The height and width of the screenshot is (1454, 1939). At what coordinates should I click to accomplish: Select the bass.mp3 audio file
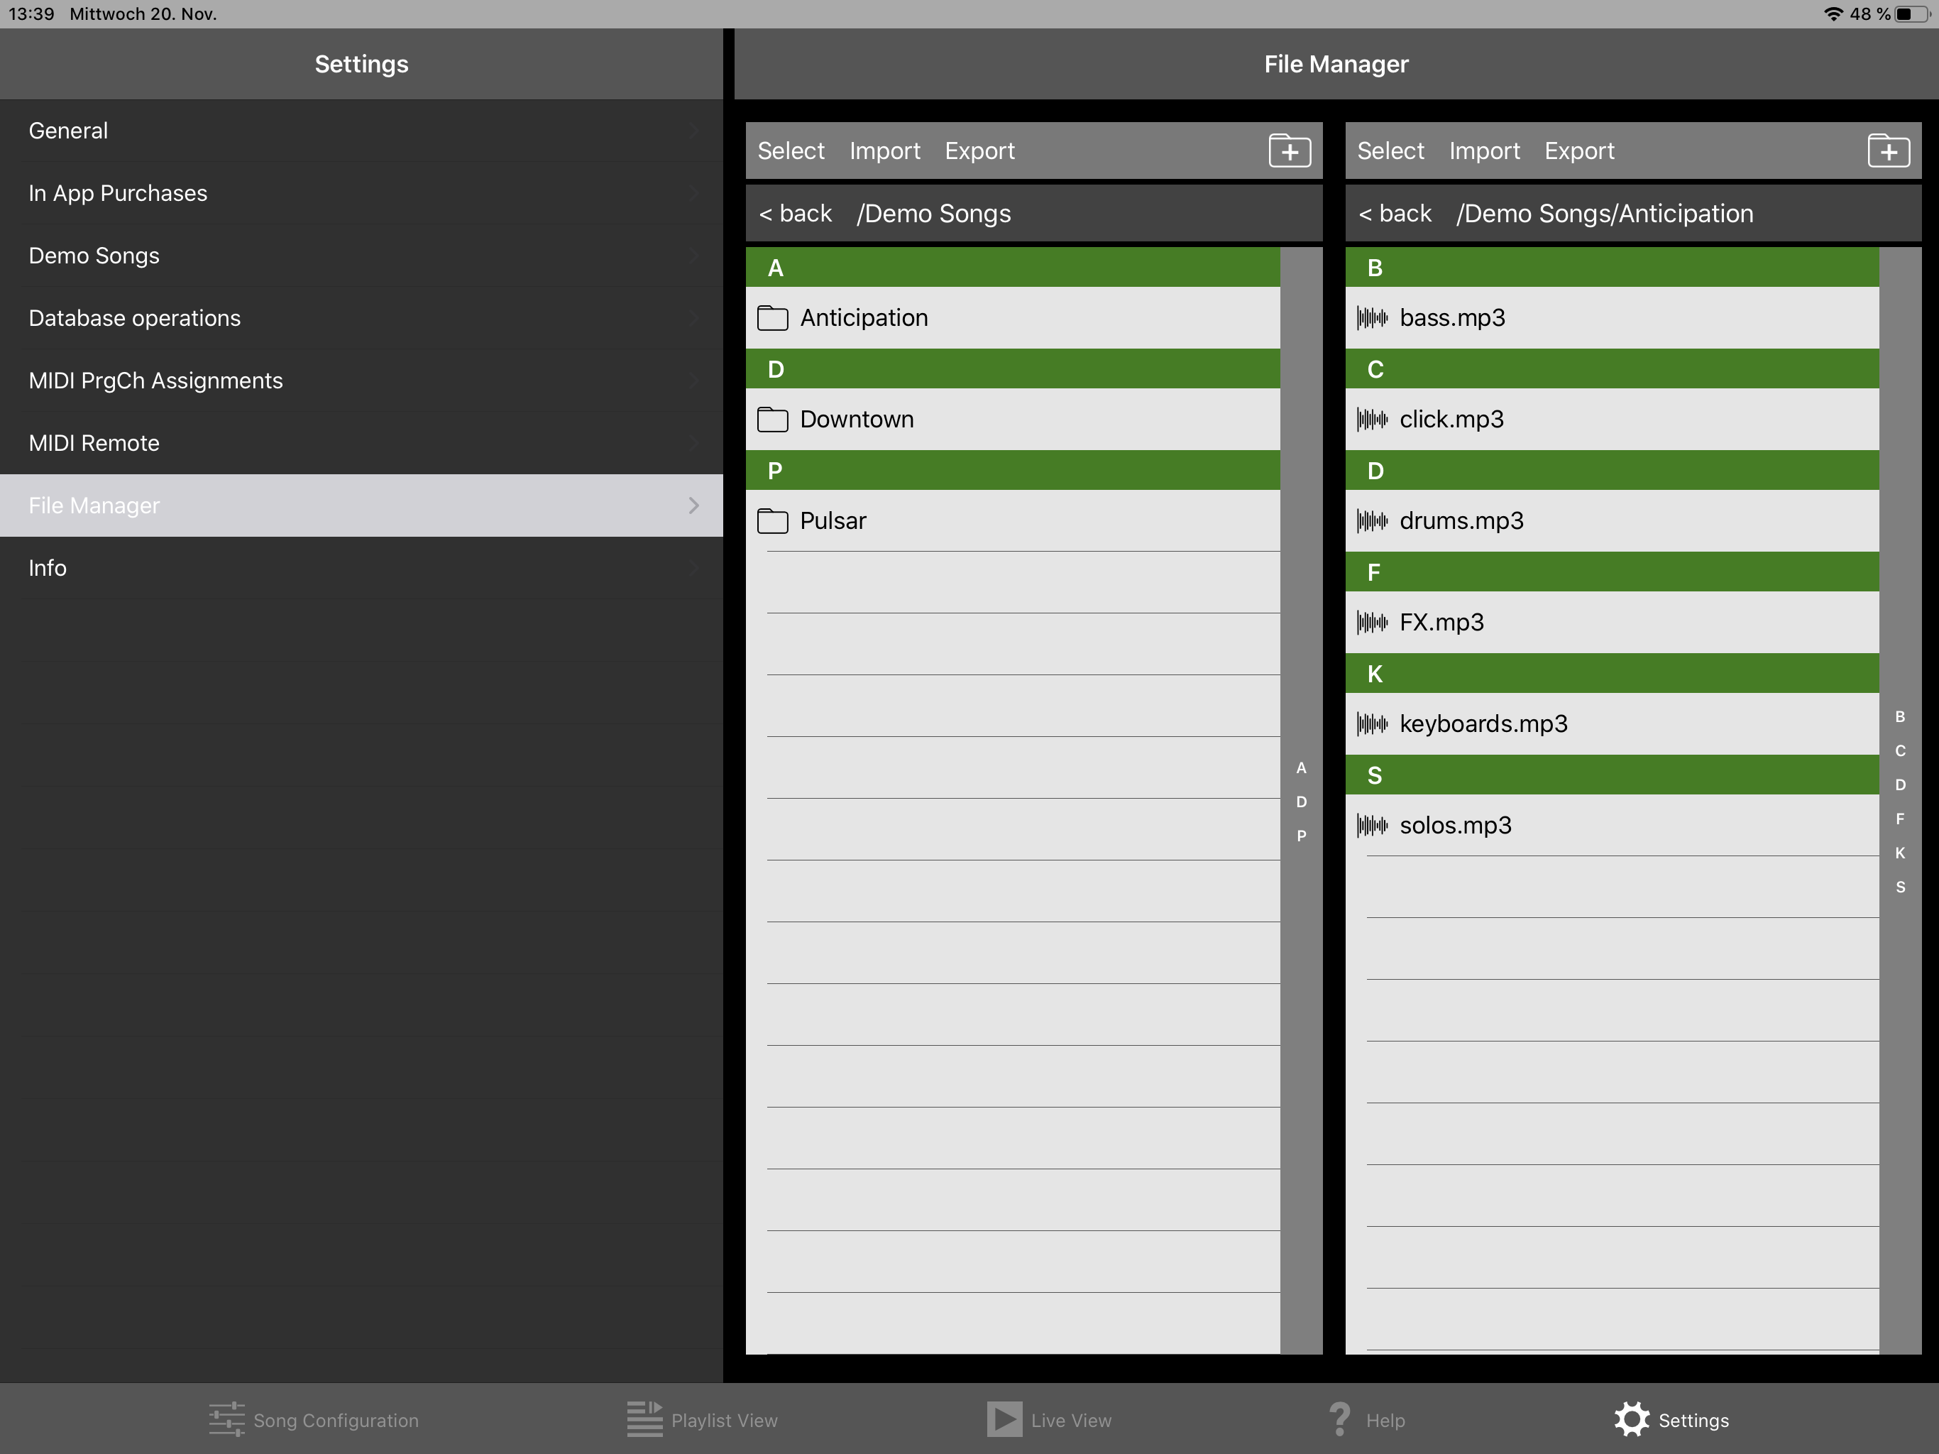tap(1451, 317)
